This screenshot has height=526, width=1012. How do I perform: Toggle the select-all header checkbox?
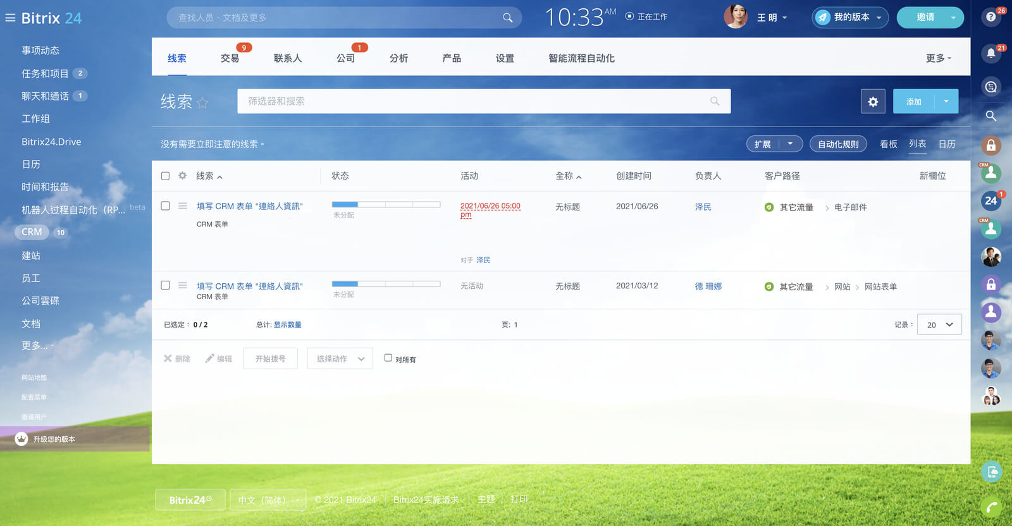(x=165, y=176)
